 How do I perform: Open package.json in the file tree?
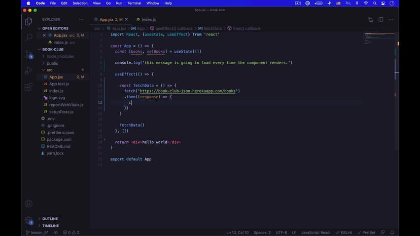point(59,139)
